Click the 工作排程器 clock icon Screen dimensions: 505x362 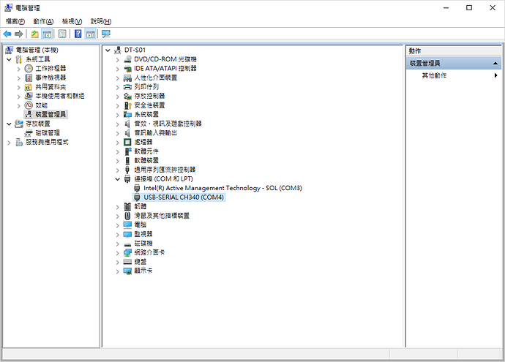(x=29, y=68)
